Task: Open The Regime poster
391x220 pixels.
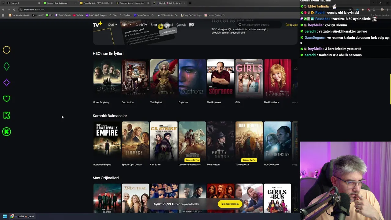Action: 164,79
